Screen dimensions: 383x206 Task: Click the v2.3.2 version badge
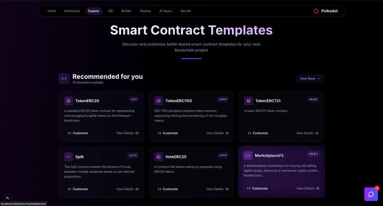[x=133, y=155]
